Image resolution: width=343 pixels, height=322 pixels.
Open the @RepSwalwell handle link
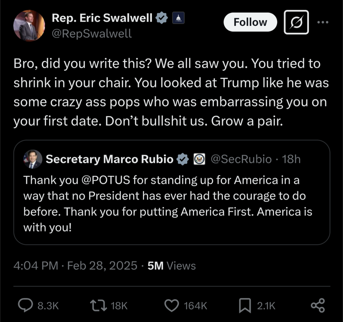click(92, 33)
